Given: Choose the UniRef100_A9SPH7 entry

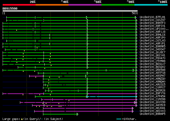Looking at the screenshot, I should pyautogui.click(x=152, y=76).
